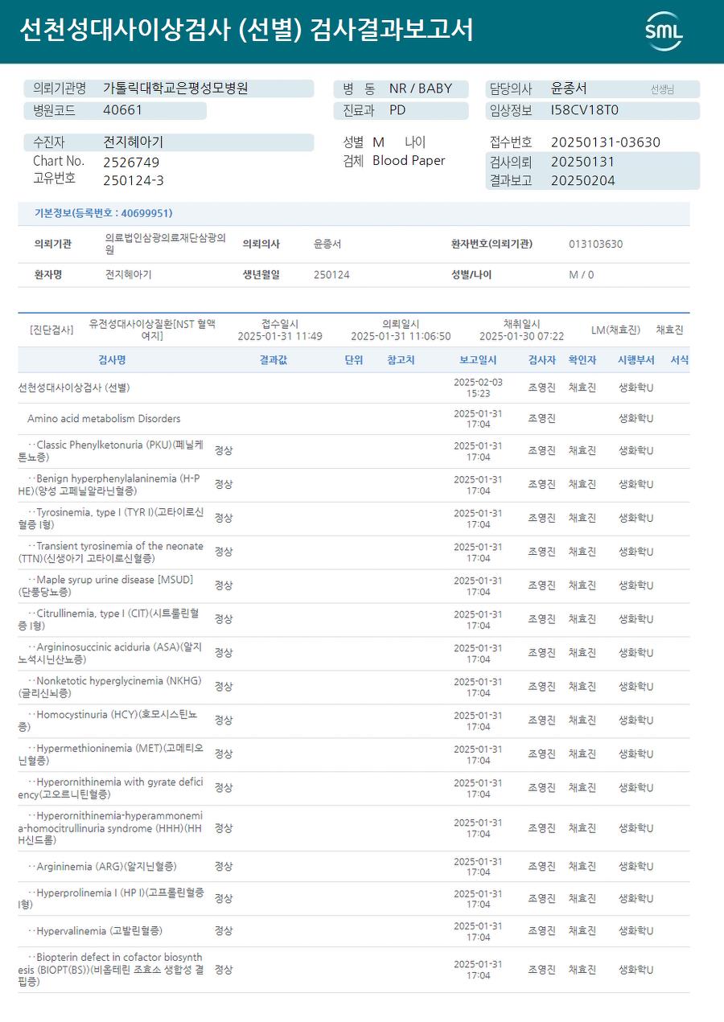Select the Hypervalinemia test row
This screenshot has height=1022, width=724.
[x=354, y=931]
